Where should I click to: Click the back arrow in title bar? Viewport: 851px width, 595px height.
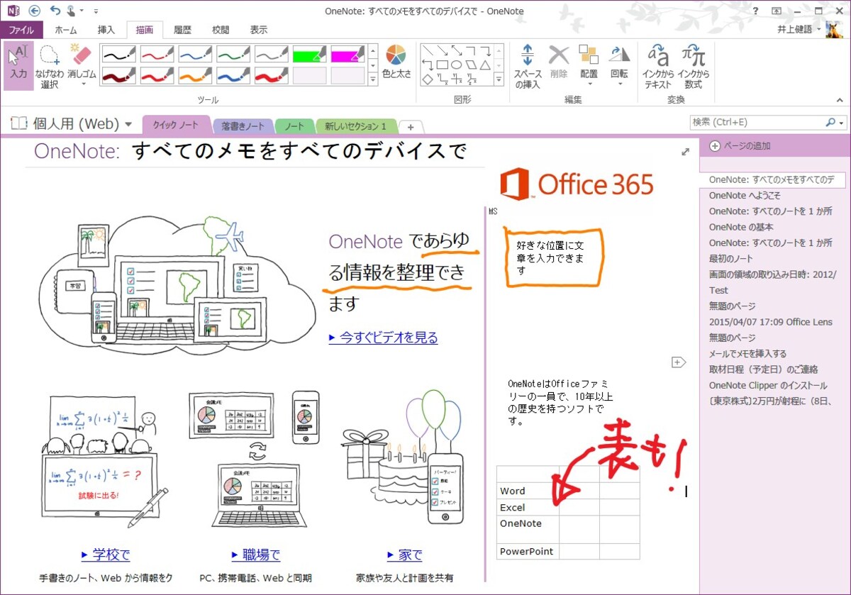click(34, 11)
